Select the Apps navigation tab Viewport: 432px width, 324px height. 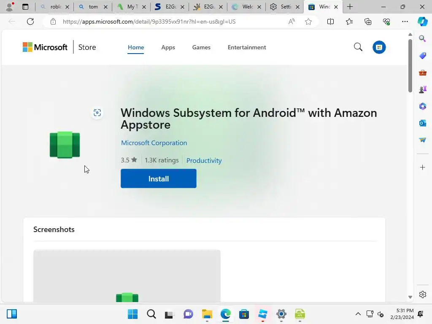pos(168,47)
